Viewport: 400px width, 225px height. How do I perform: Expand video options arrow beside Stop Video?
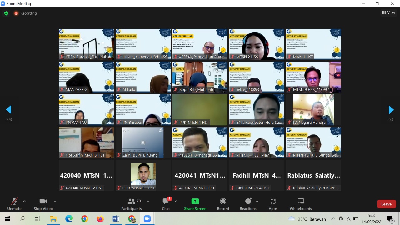click(x=55, y=201)
